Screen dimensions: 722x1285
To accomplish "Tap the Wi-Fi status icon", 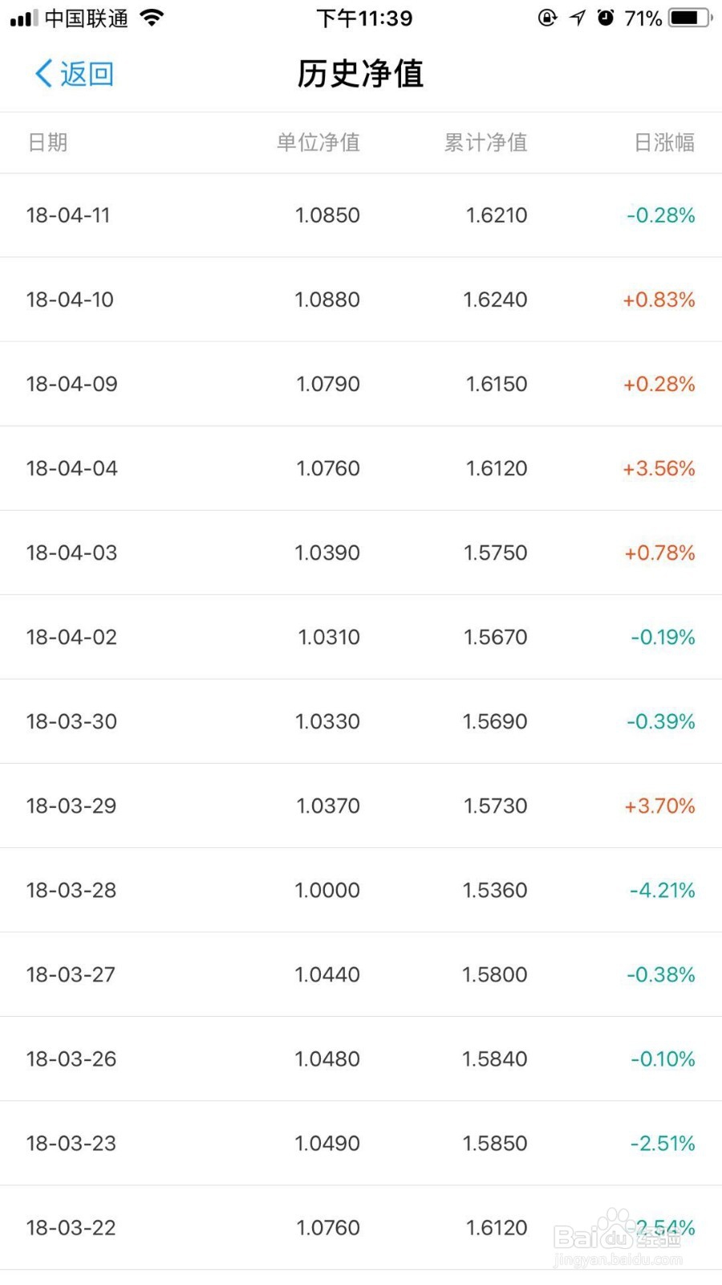I will (x=152, y=18).
